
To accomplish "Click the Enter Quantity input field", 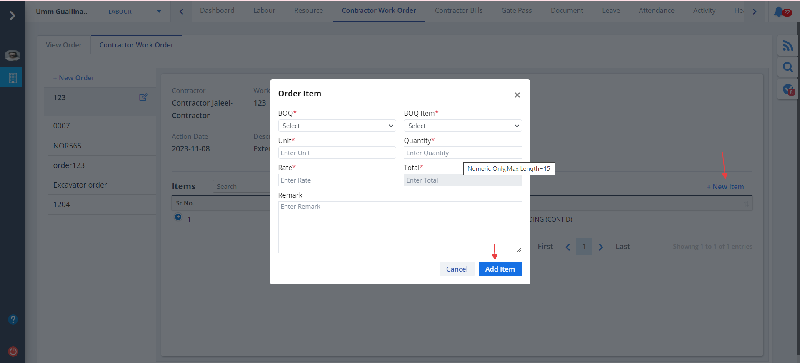I will point(462,153).
